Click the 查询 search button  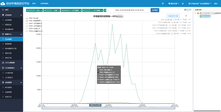click(x=155, y=10)
